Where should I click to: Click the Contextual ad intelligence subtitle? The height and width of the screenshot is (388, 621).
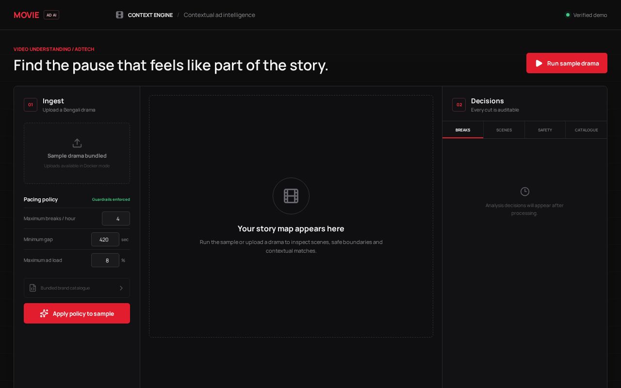pyautogui.click(x=219, y=15)
